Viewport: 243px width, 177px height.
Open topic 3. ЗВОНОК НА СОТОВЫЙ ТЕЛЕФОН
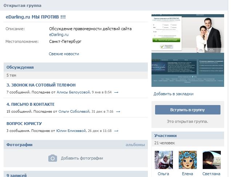(x=41, y=85)
